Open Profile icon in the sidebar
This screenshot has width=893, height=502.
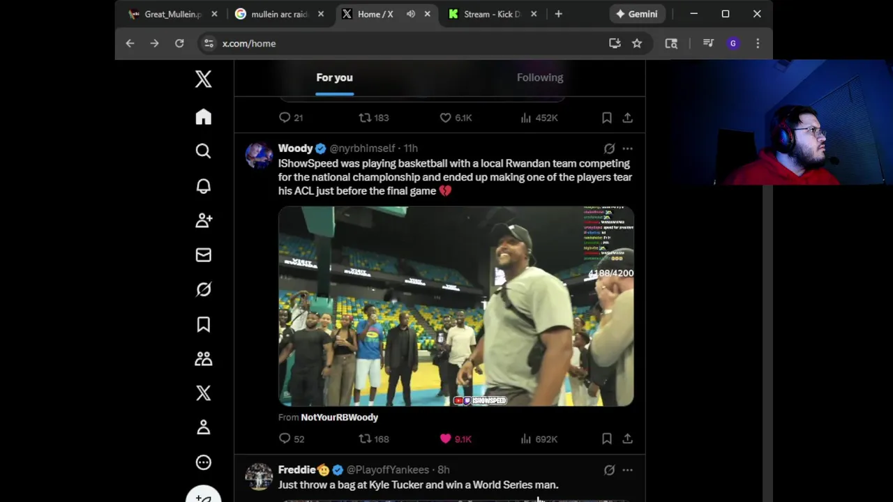pyautogui.click(x=203, y=427)
